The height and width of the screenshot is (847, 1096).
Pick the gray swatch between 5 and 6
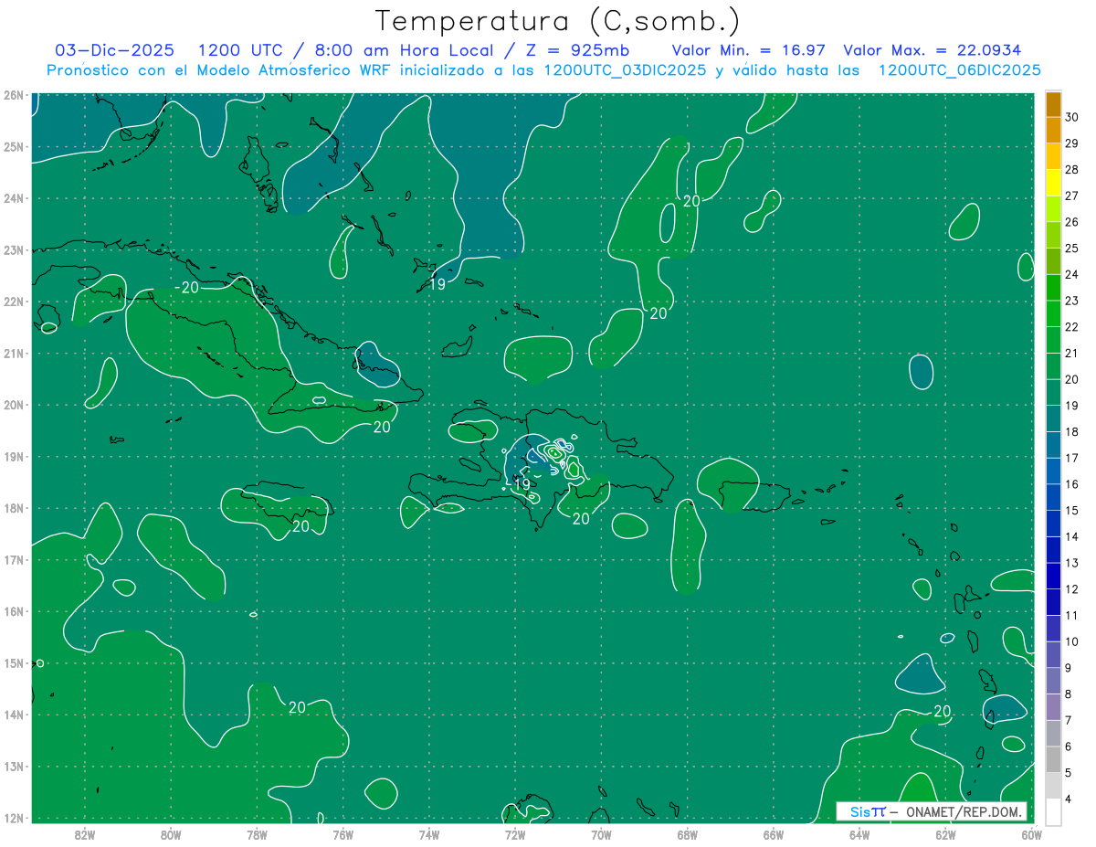coord(1053,759)
